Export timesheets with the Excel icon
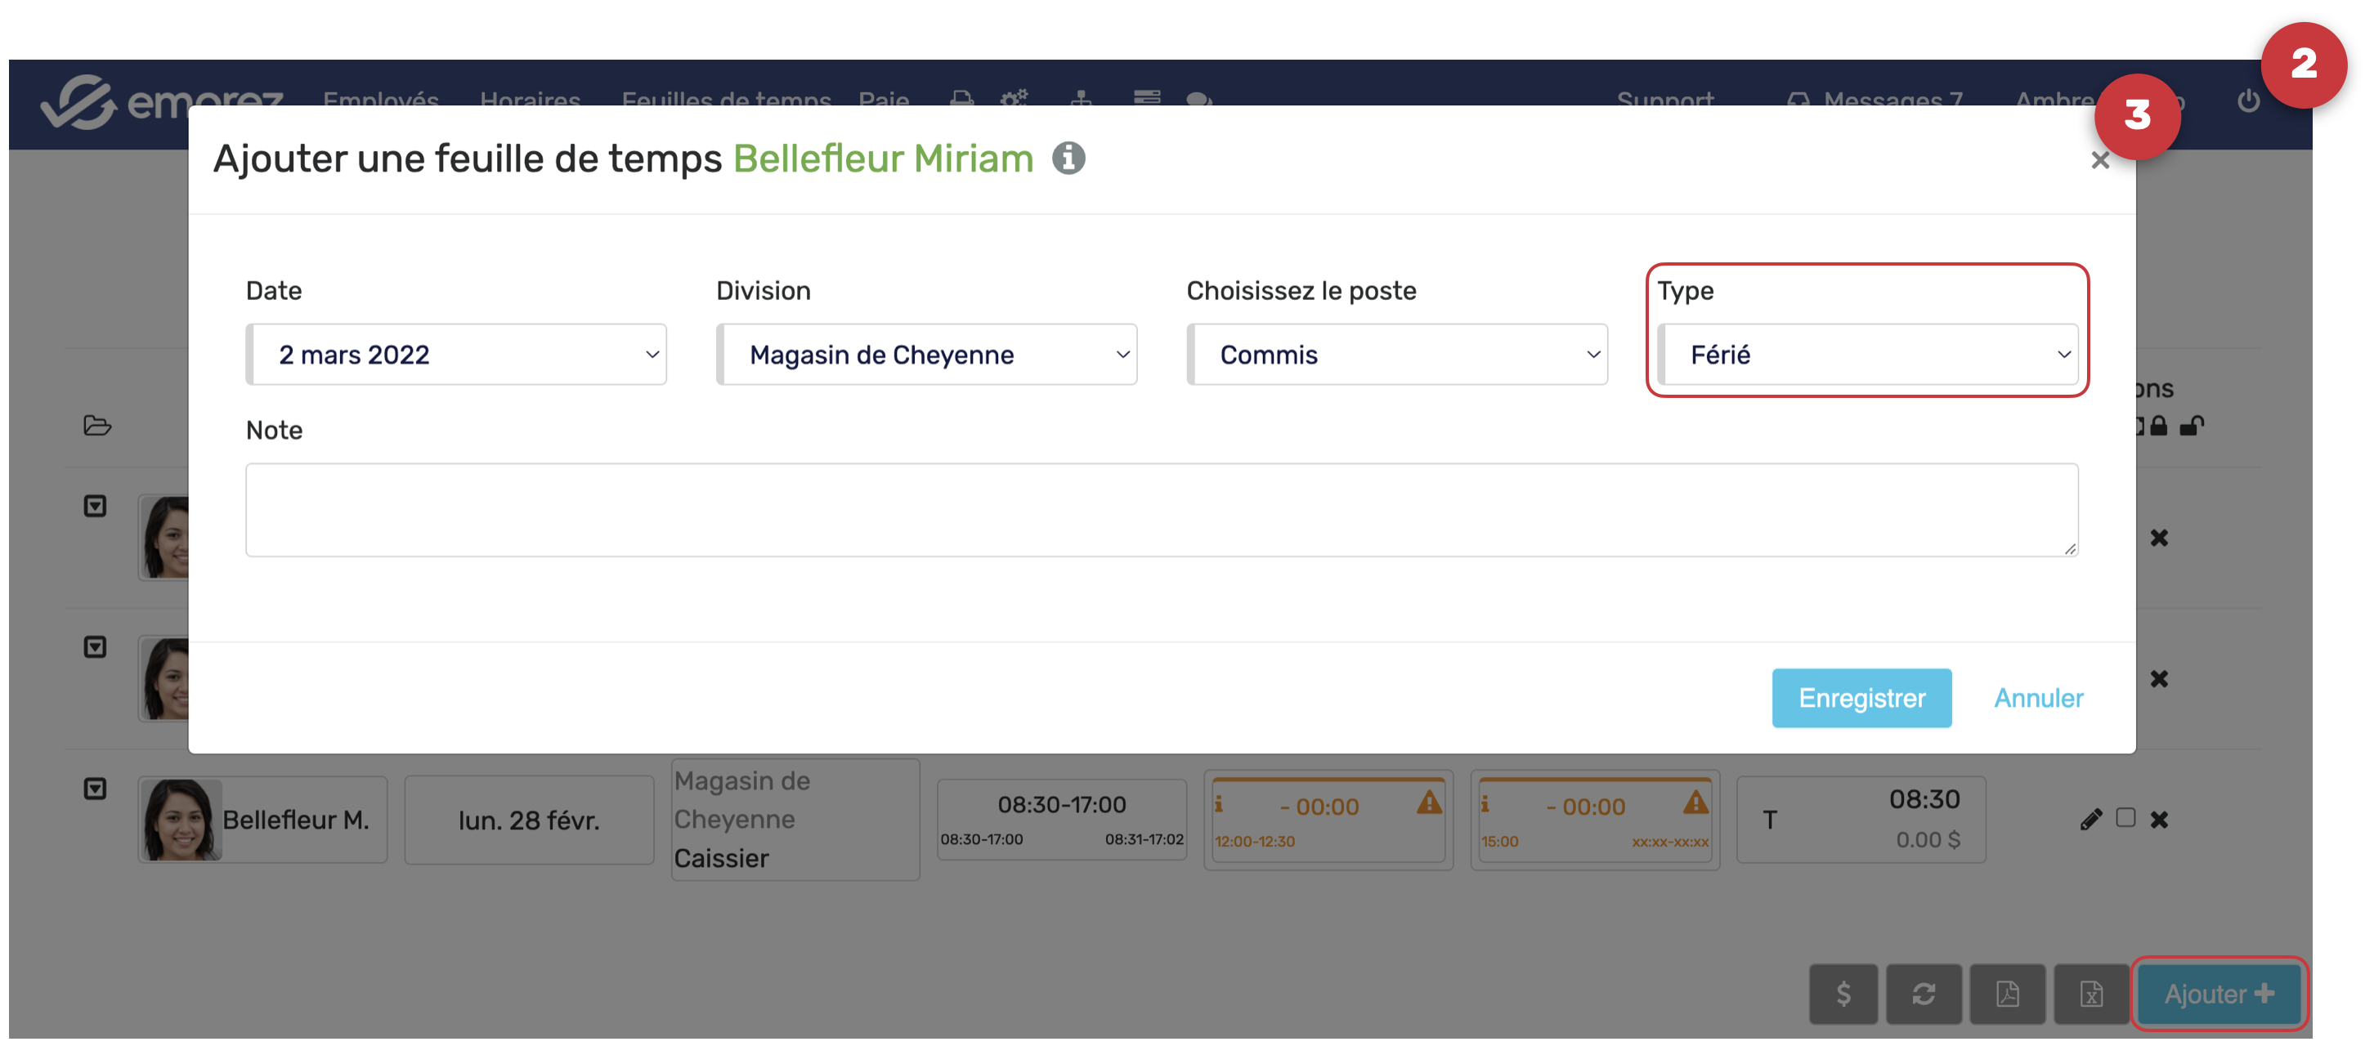2374x1046 pixels. click(x=2090, y=994)
